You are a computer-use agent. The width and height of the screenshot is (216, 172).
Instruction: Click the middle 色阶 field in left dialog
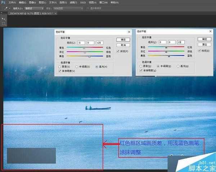coord(90,43)
